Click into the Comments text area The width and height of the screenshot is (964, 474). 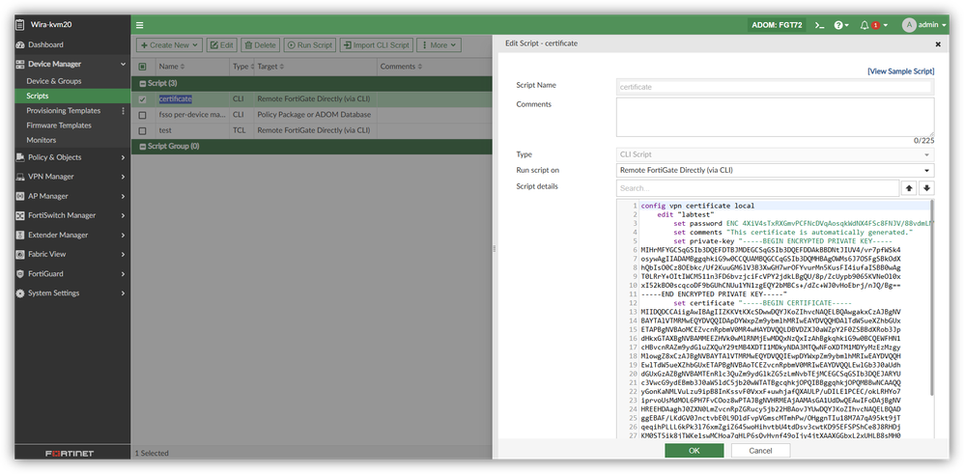[x=775, y=117]
